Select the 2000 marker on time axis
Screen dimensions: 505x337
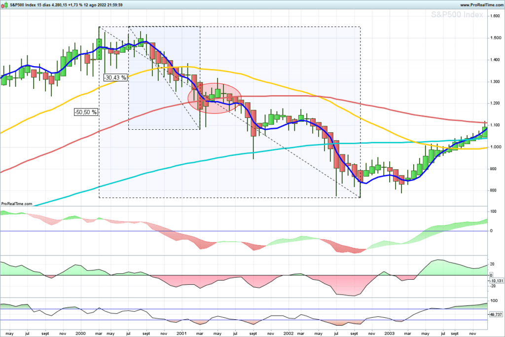click(80, 334)
